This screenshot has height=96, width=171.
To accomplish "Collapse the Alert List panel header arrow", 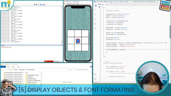I will tap(62, 45).
